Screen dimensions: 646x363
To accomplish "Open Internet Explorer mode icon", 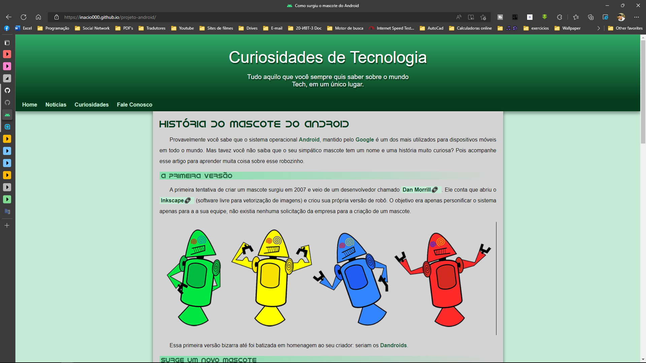I will pos(606,17).
